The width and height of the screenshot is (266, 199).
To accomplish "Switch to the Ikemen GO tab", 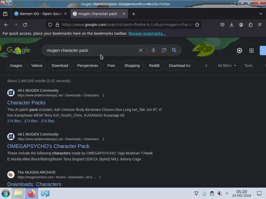I will click(41, 14).
